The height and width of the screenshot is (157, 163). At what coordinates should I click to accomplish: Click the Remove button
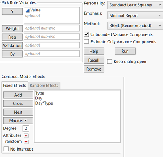point(94,69)
